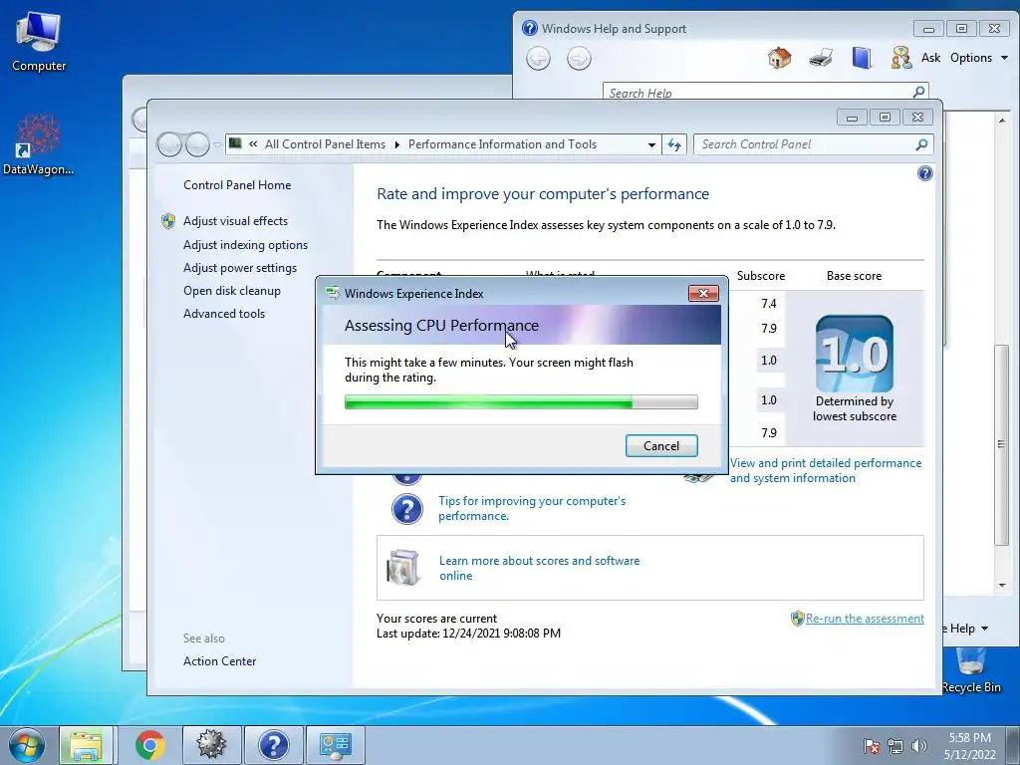Image resolution: width=1020 pixels, height=765 pixels.
Task: Open Action Center link under See also
Action: pyautogui.click(x=219, y=661)
